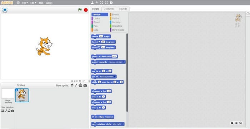Zoom out the scripts area

tap(232, 123)
